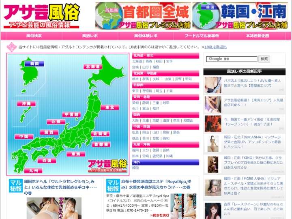This screenshot has width=292, height=219.
Task: Open the 鹿児島 prefecture link
Action: (157, 156)
